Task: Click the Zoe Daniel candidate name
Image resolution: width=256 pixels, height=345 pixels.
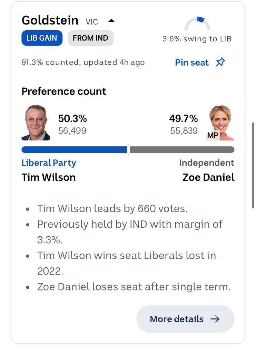Action: point(208,177)
